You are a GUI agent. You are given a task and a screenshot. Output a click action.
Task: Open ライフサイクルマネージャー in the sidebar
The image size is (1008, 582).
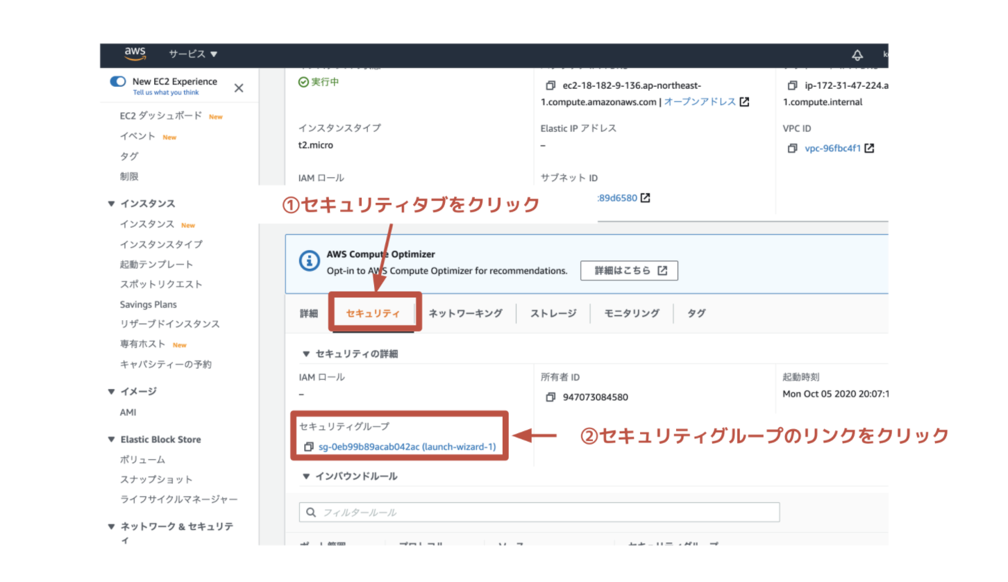point(178,499)
